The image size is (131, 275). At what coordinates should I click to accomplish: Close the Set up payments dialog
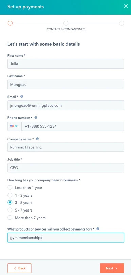coord(126,6)
